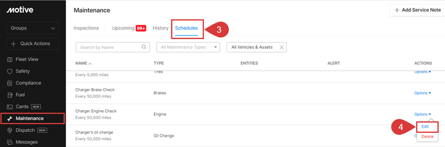Select the Compliance icon in sidebar

pyautogui.click(x=10, y=83)
